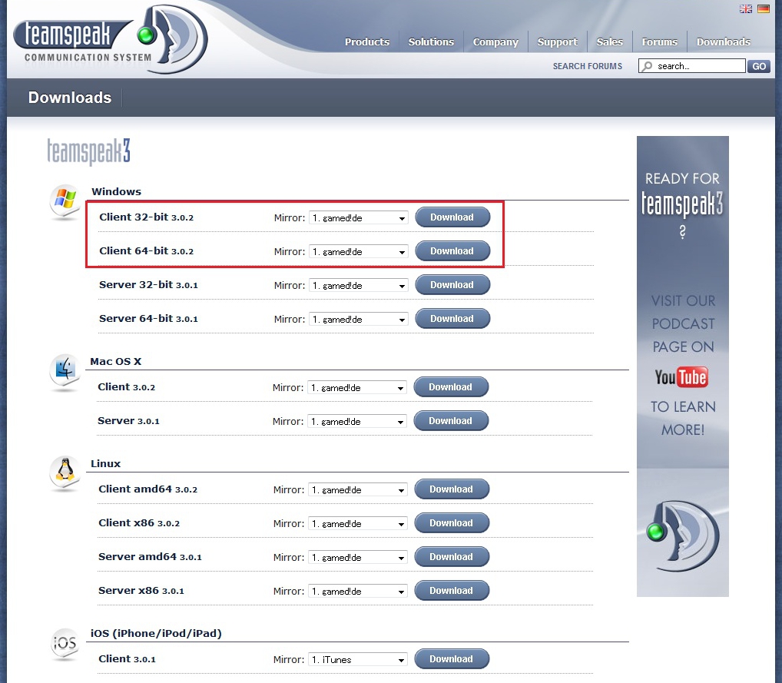Image resolution: width=782 pixels, height=683 pixels.
Task: Click the iOS (iPhone/iPod/iPad) heading
Action: click(x=156, y=634)
